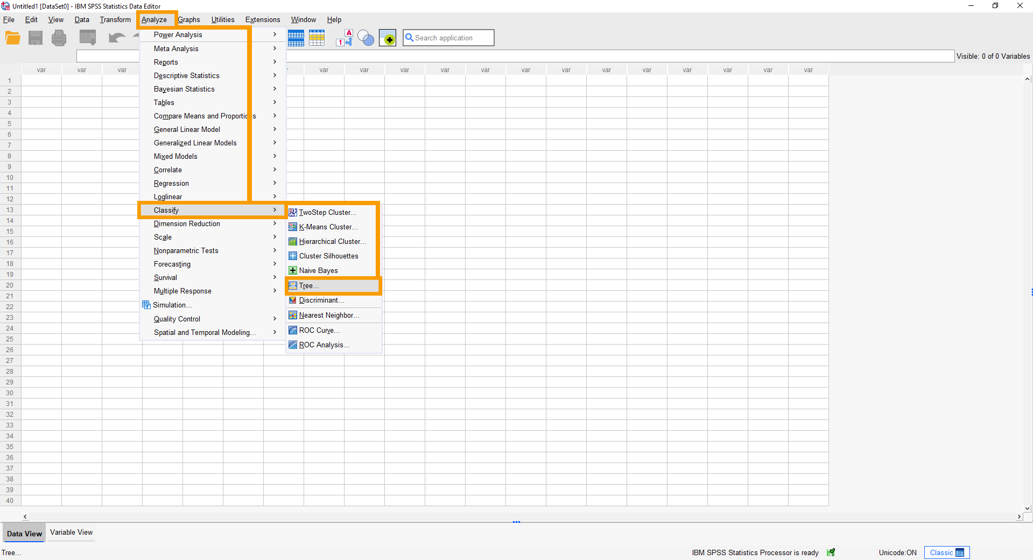Screen dimensions: 1033x560
Task: Click the Print toolbar icon
Action: (x=59, y=38)
